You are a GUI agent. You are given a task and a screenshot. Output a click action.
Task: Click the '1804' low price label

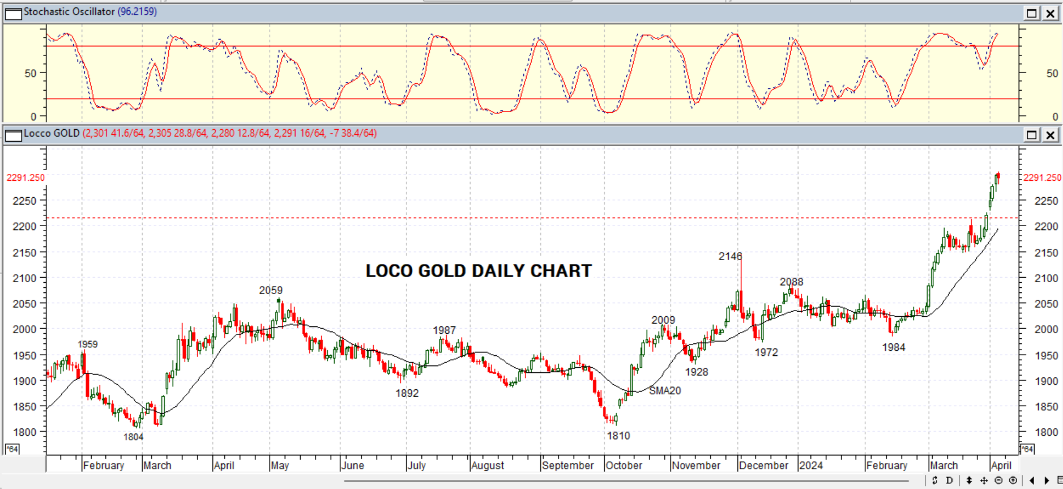pos(134,437)
